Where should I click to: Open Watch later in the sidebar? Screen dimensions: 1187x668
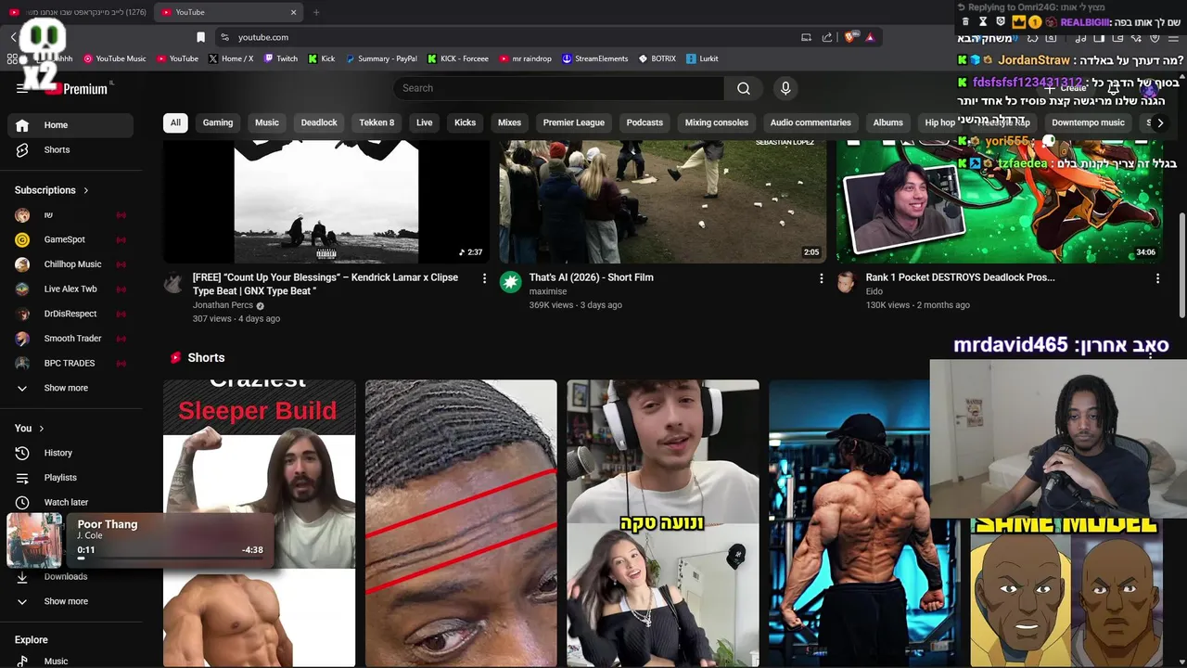point(70,502)
